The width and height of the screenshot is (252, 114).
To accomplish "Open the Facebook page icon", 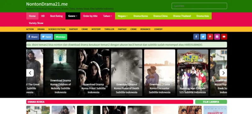I will coord(196,37).
